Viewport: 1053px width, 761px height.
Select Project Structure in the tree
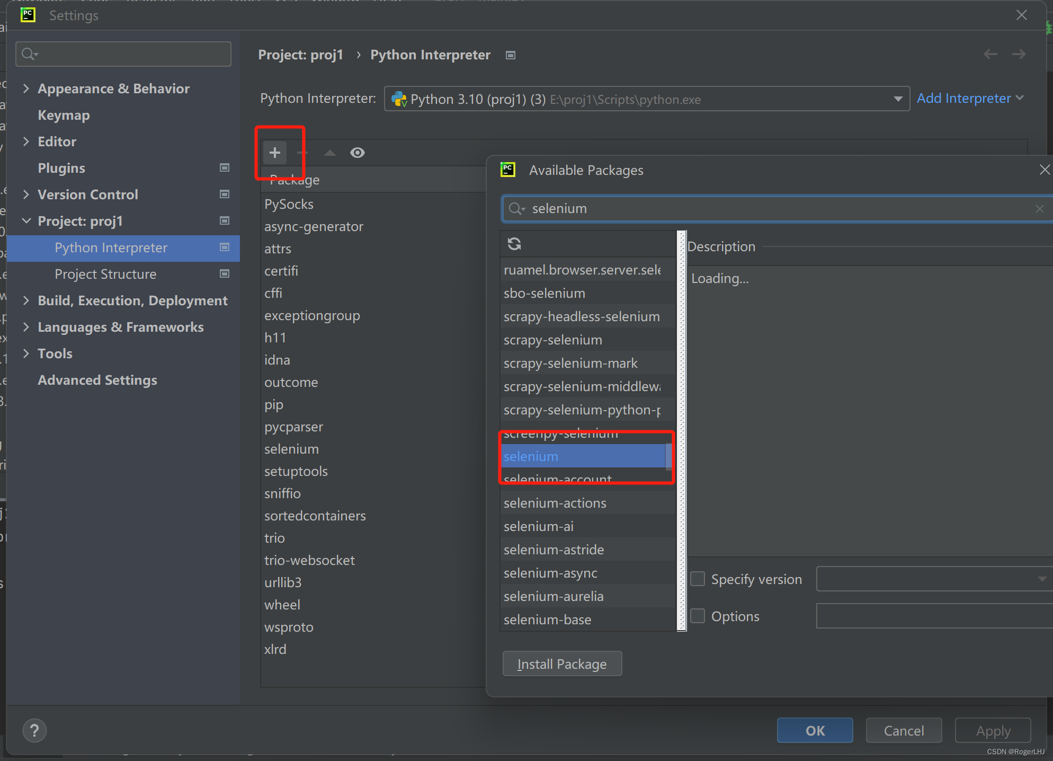click(x=105, y=274)
